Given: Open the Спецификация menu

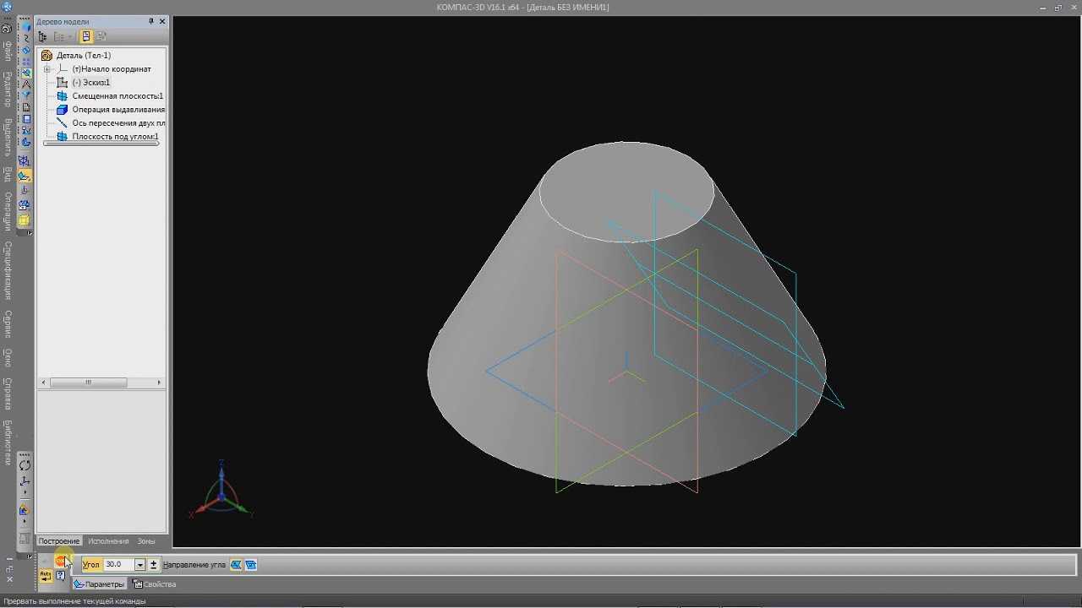Looking at the screenshot, I should coord(8,270).
